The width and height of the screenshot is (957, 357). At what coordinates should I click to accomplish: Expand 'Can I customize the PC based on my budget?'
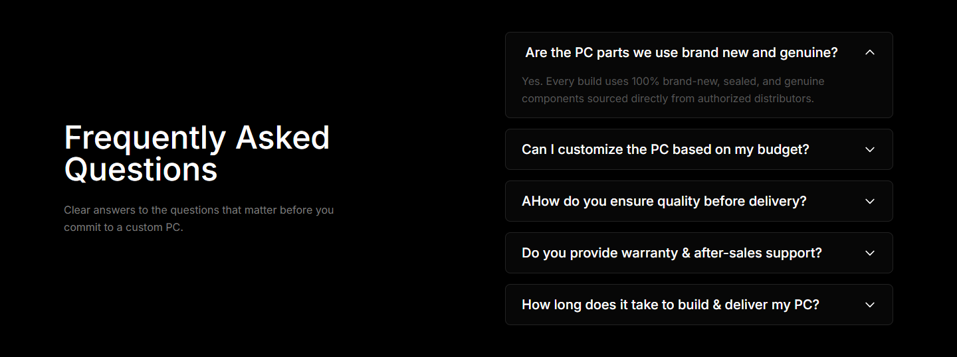coord(665,149)
